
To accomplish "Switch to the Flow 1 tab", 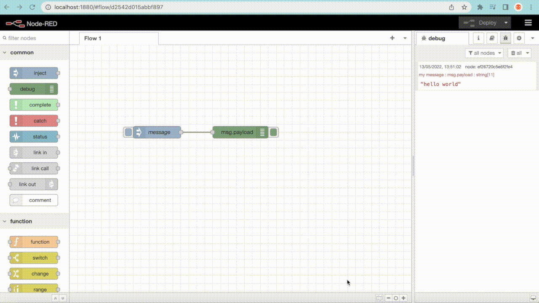I will click(x=93, y=38).
